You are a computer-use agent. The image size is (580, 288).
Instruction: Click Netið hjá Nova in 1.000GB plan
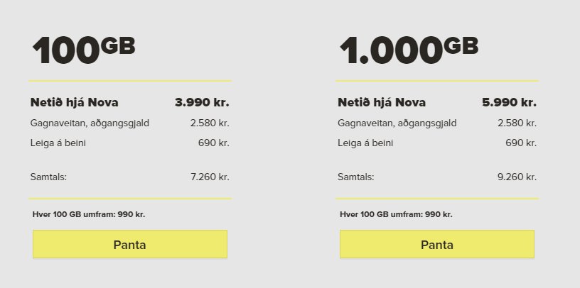pos(382,103)
